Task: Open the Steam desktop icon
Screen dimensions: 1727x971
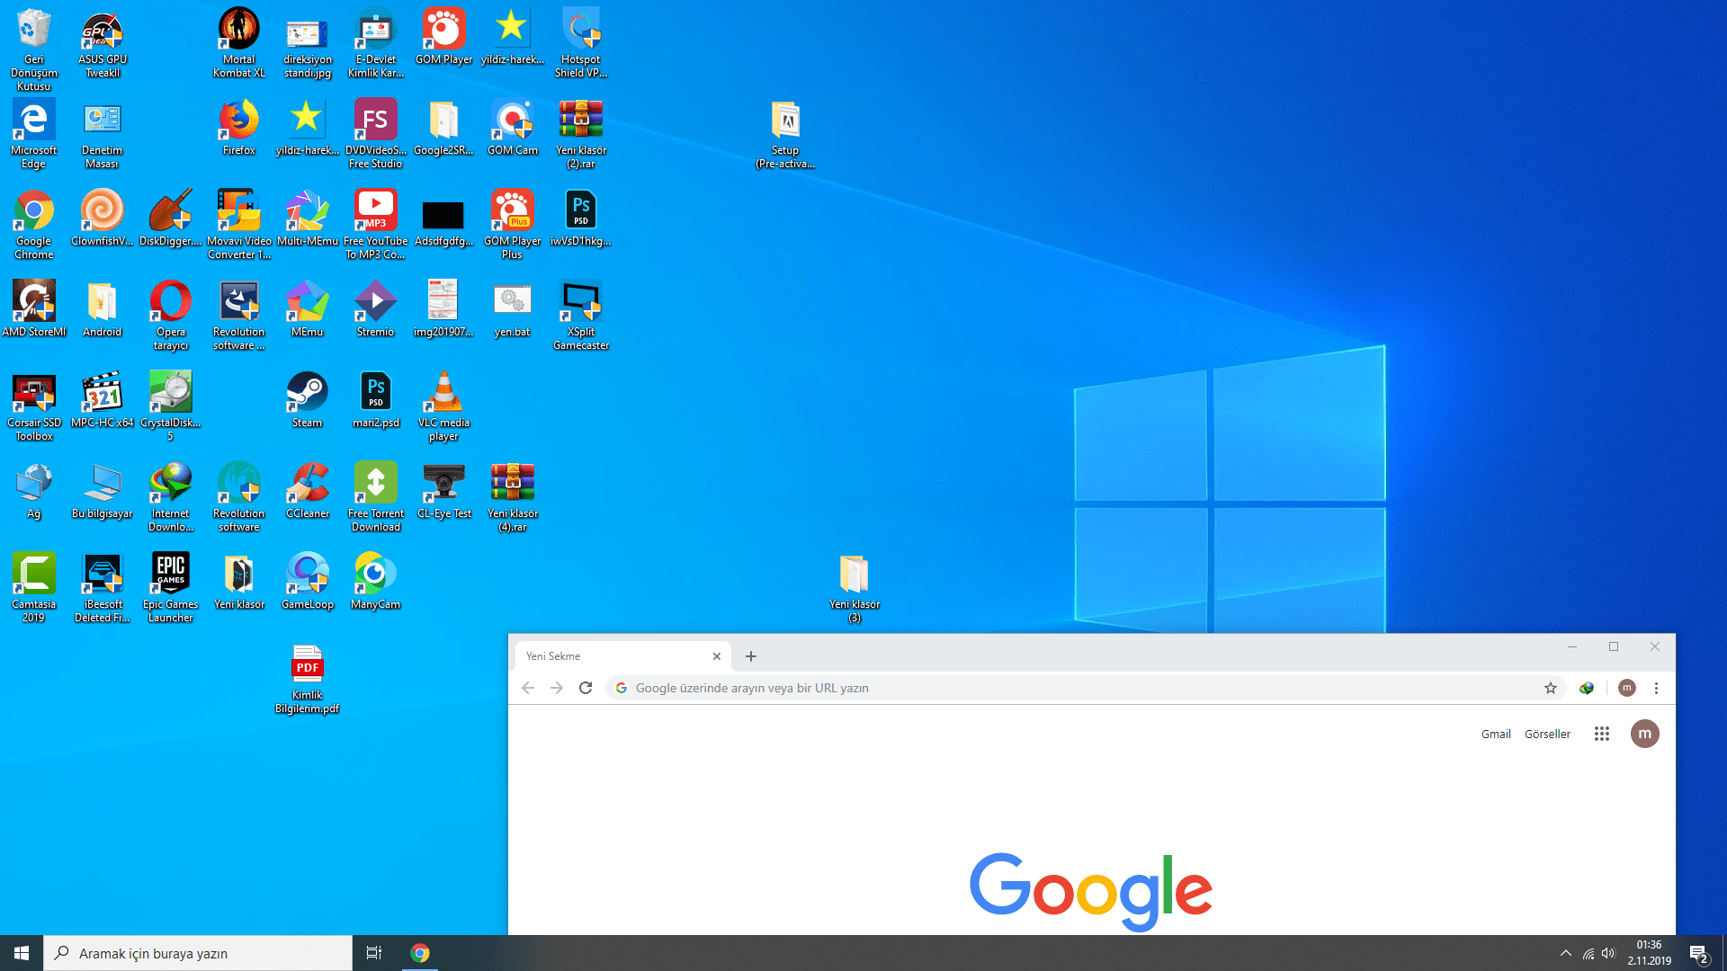Action: click(x=307, y=394)
